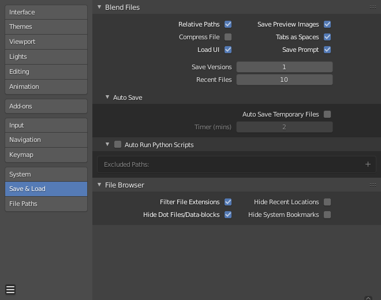Image resolution: width=381 pixels, height=300 pixels.
Task: Click the File Browser panel drag grip
Action: [x=373, y=185]
